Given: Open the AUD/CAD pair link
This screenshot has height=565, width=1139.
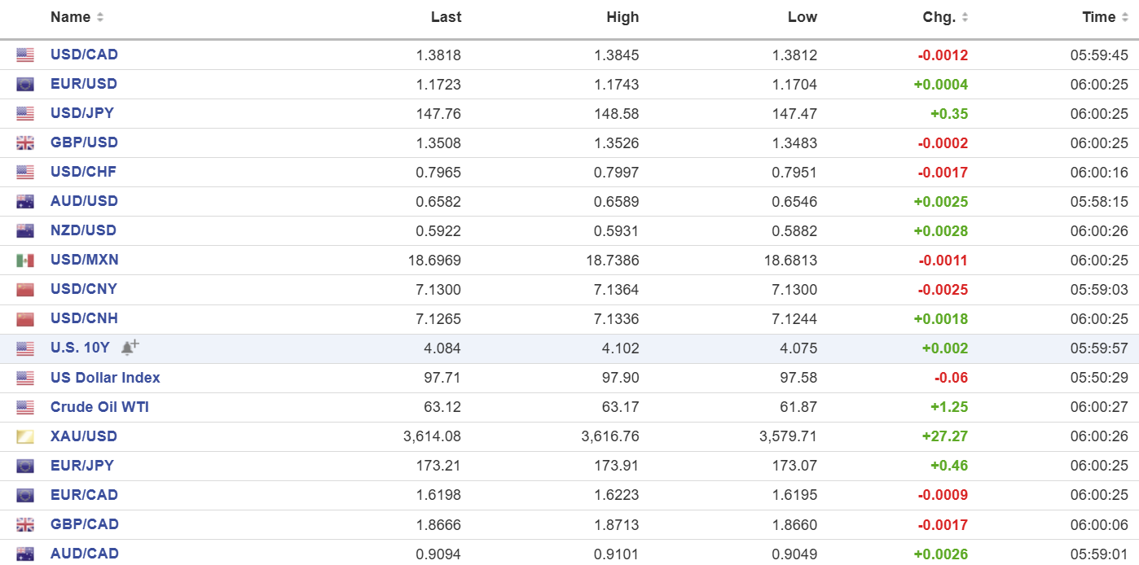Looking at the screenshot, I should tap(85, 553).
